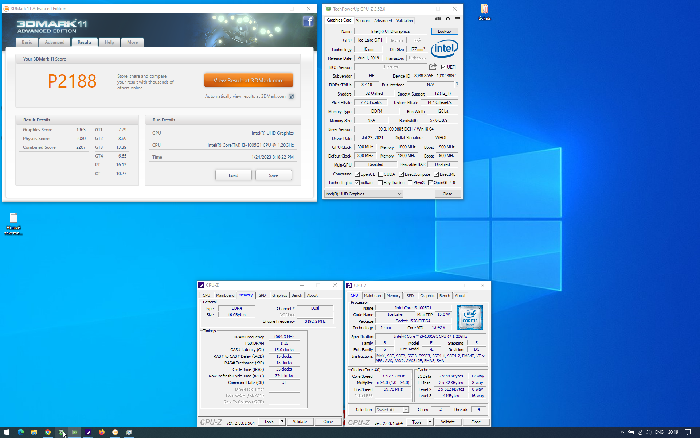Click the CPU-Z purple chip taskbar icon

click(88, 432)
